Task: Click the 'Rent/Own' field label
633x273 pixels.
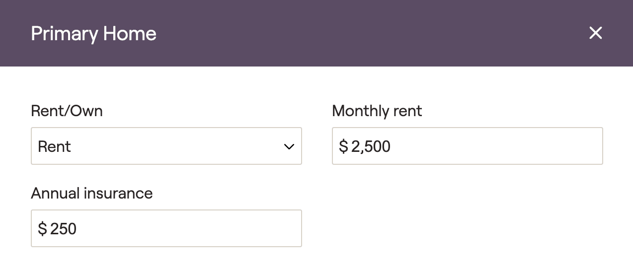Action: coord(67,111)
